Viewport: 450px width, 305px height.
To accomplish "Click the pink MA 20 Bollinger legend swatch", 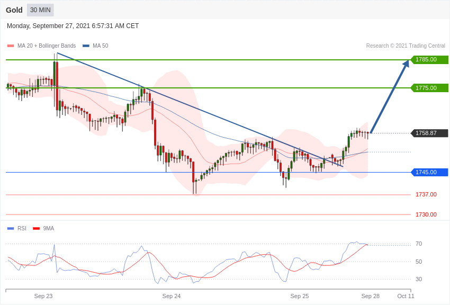I will click(11, 46).
